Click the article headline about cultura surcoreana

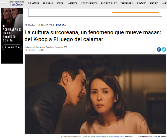pos(93,36)
